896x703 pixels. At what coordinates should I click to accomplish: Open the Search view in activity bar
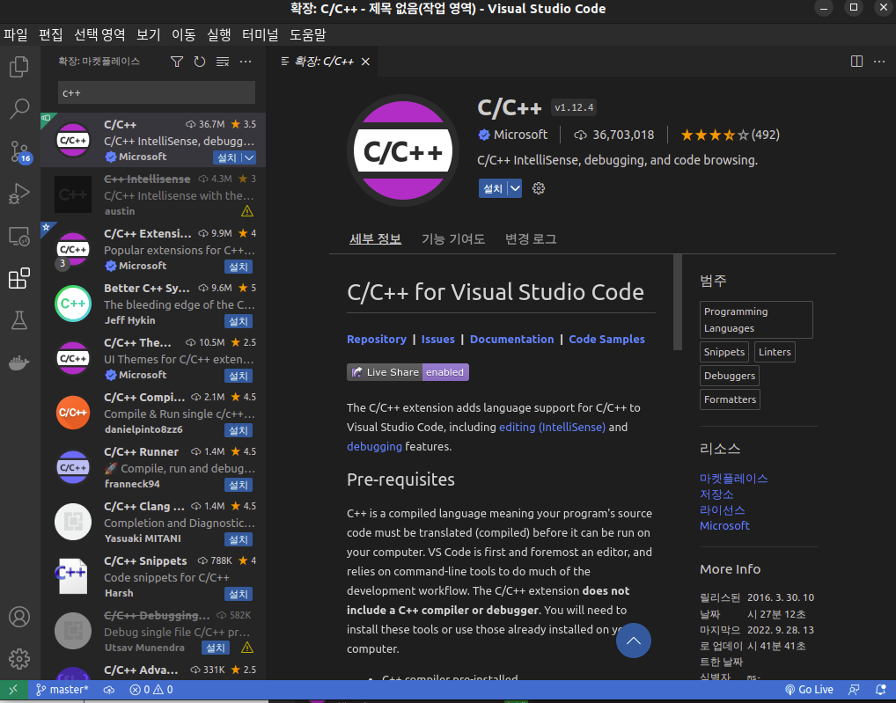18,108
